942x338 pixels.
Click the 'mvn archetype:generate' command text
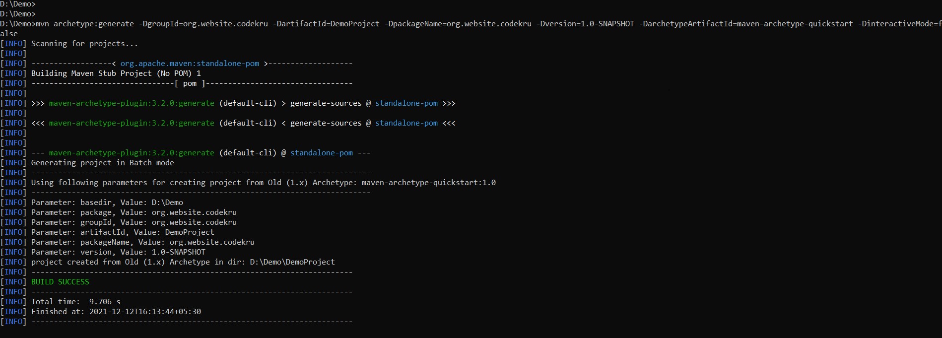pyautogui.click(x=85, y=24)
